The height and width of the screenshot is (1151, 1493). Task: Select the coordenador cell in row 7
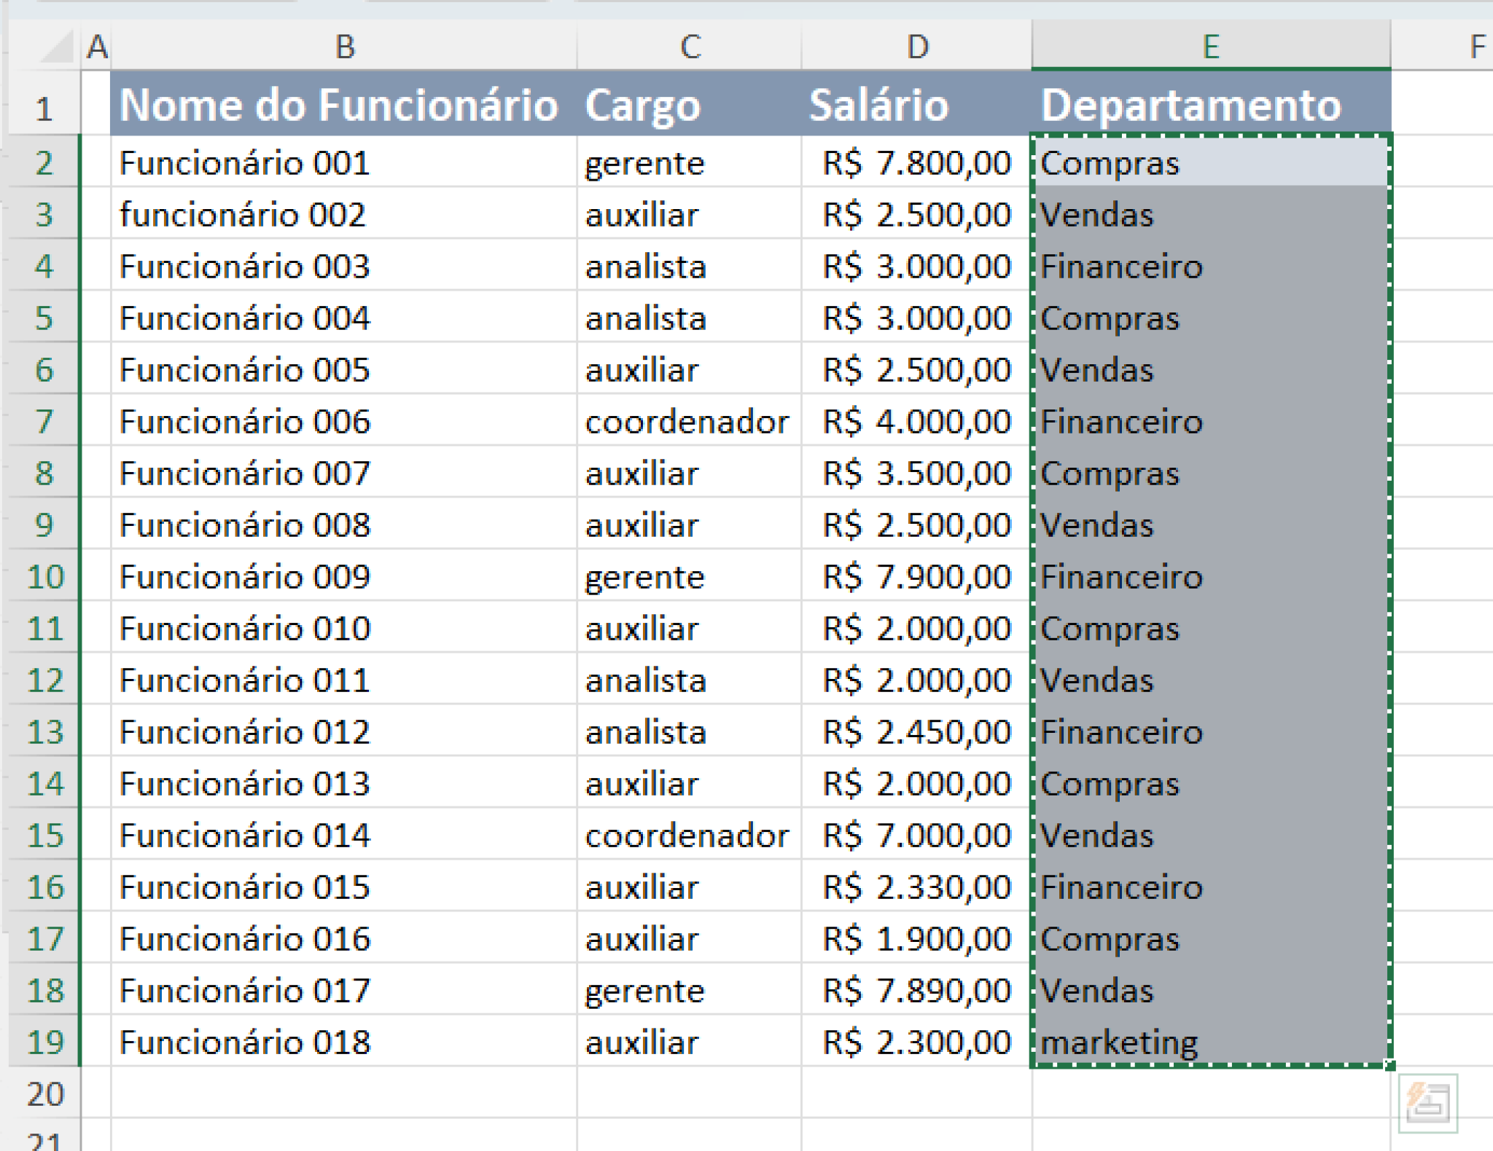685,421
